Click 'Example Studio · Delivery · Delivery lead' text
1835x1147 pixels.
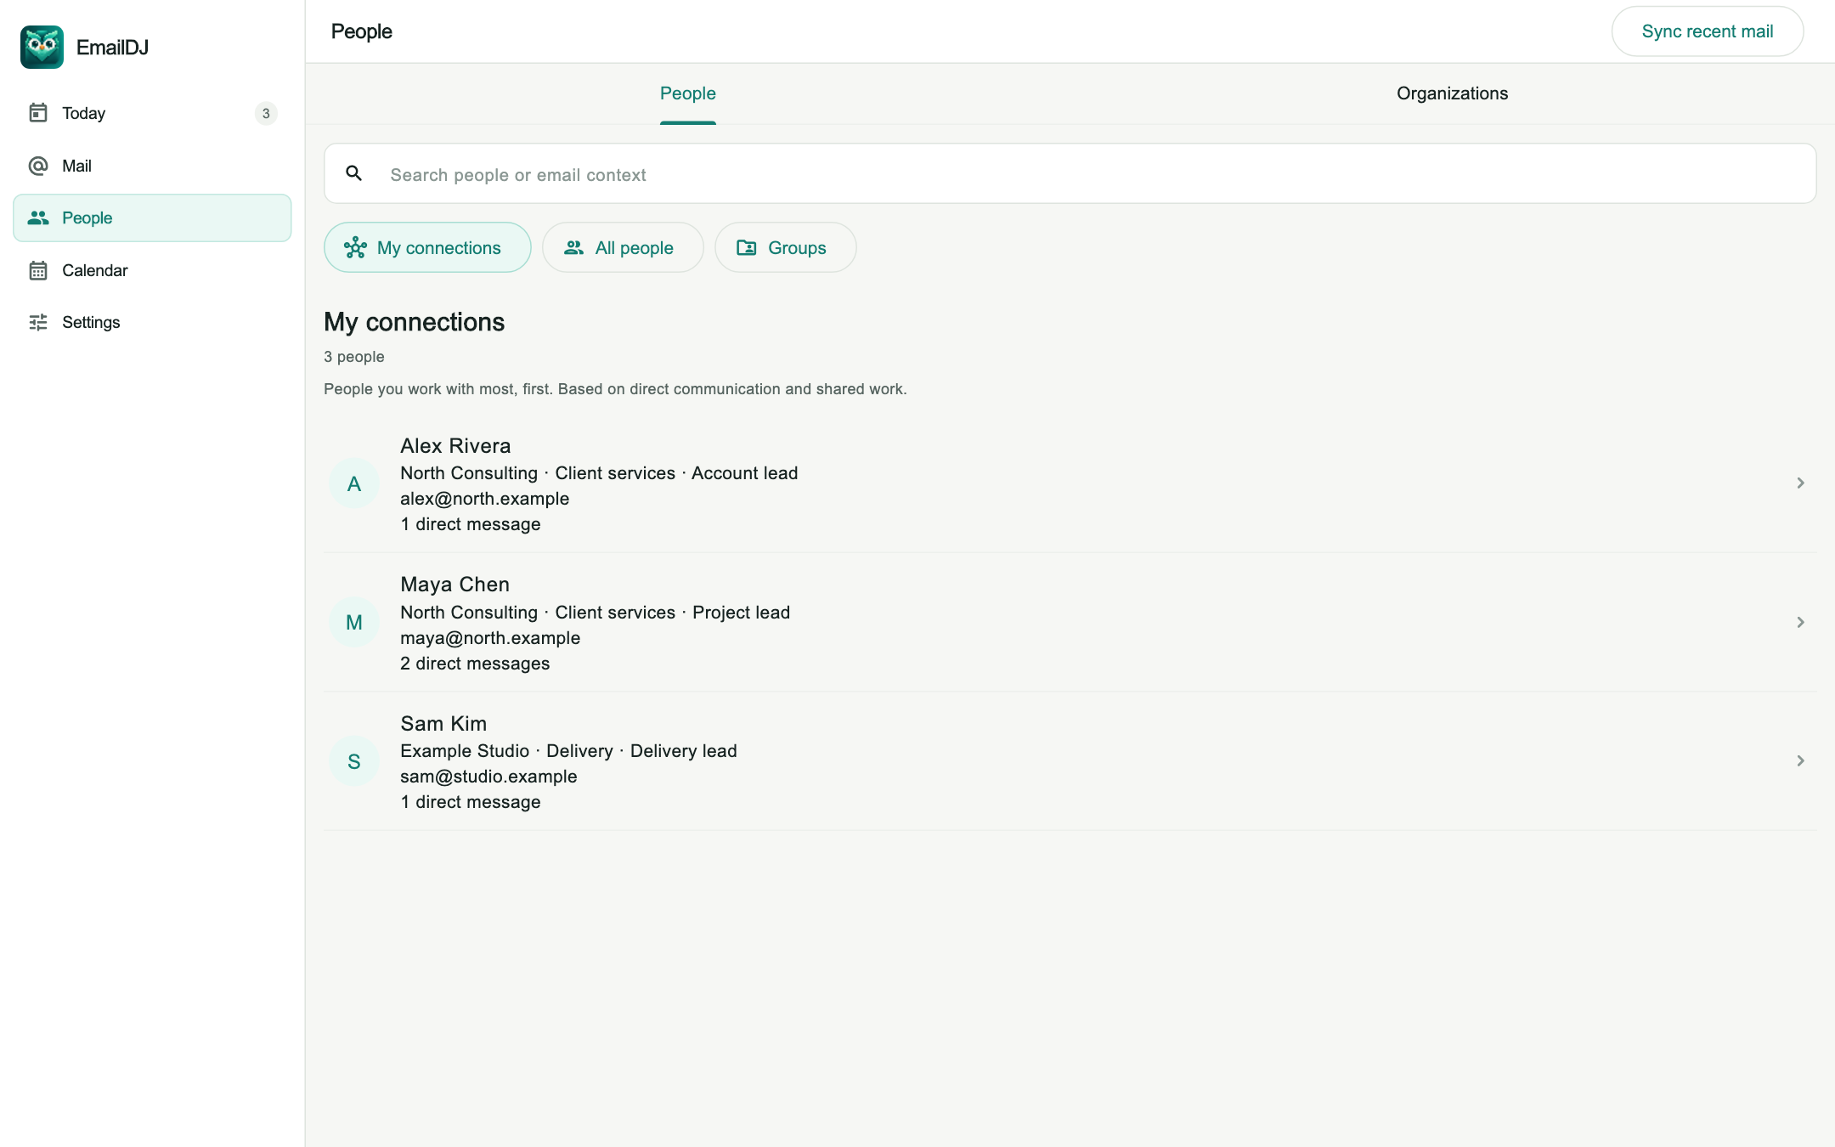[568, 751]
